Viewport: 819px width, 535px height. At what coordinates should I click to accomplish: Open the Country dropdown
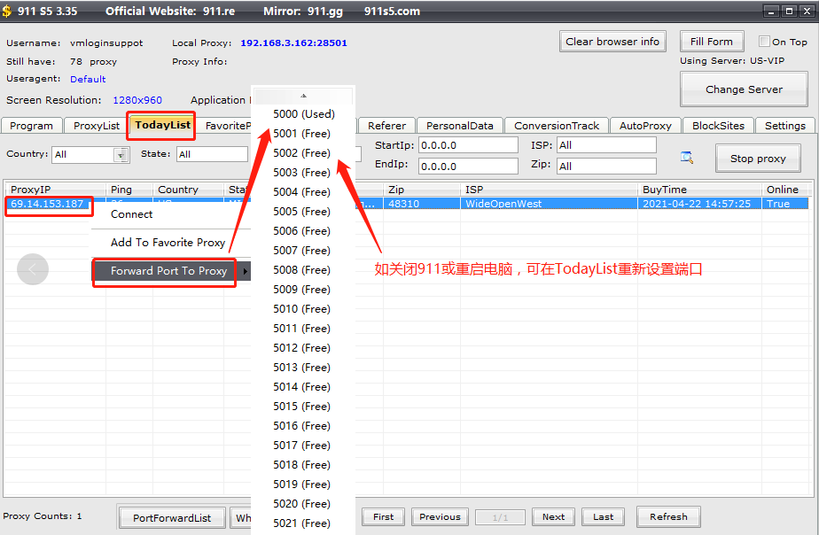pos(121,155)
